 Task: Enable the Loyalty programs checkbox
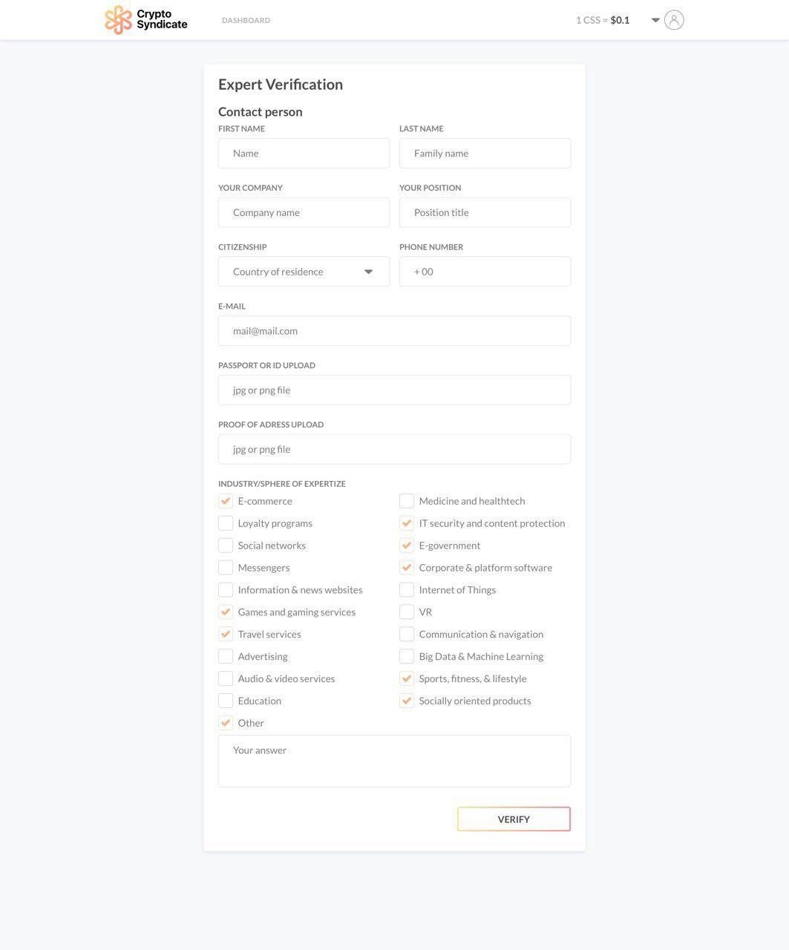(x=226, y=523)
